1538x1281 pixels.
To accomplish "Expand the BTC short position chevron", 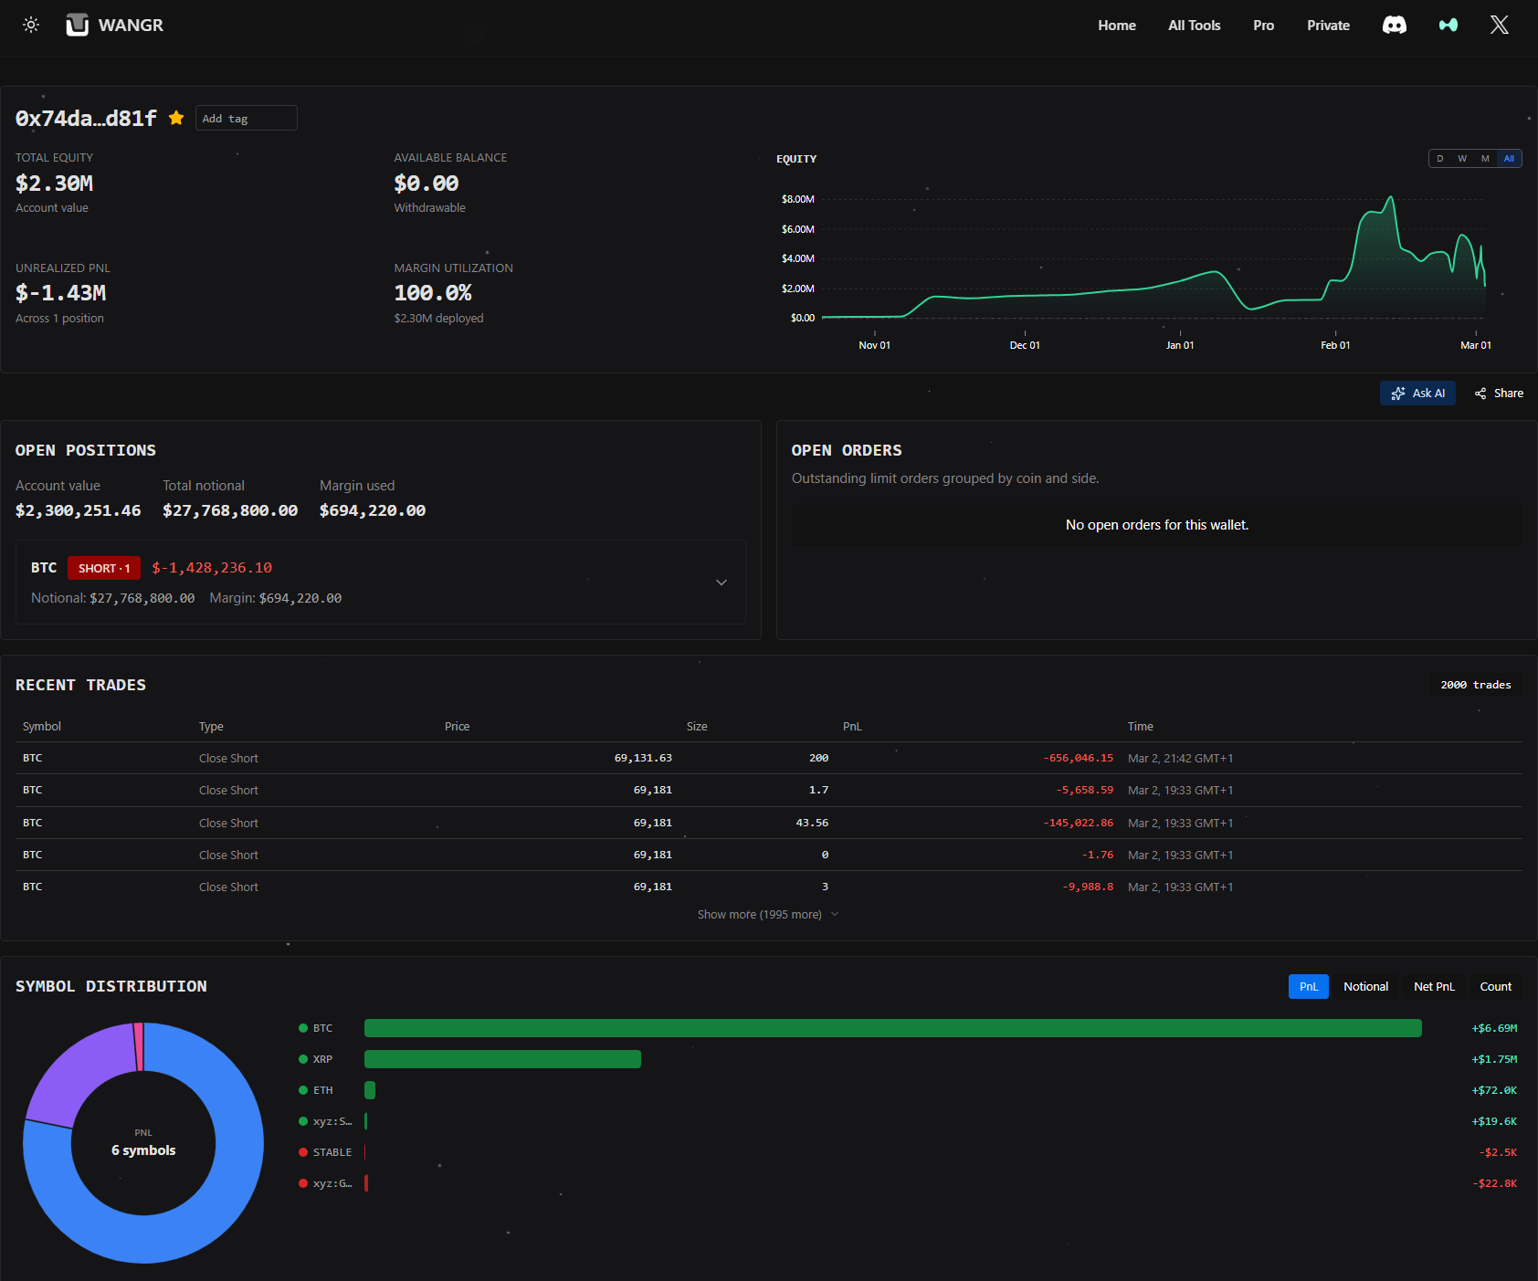I will tap(721, 583).
